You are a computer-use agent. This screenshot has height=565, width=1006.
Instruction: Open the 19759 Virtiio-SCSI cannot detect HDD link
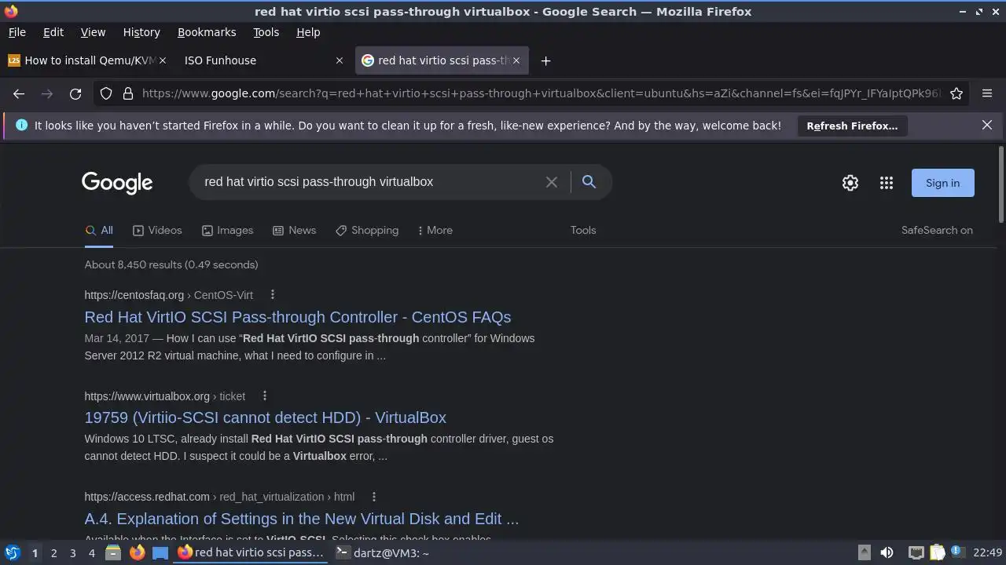pyautogui.click(x=266, y=417)
